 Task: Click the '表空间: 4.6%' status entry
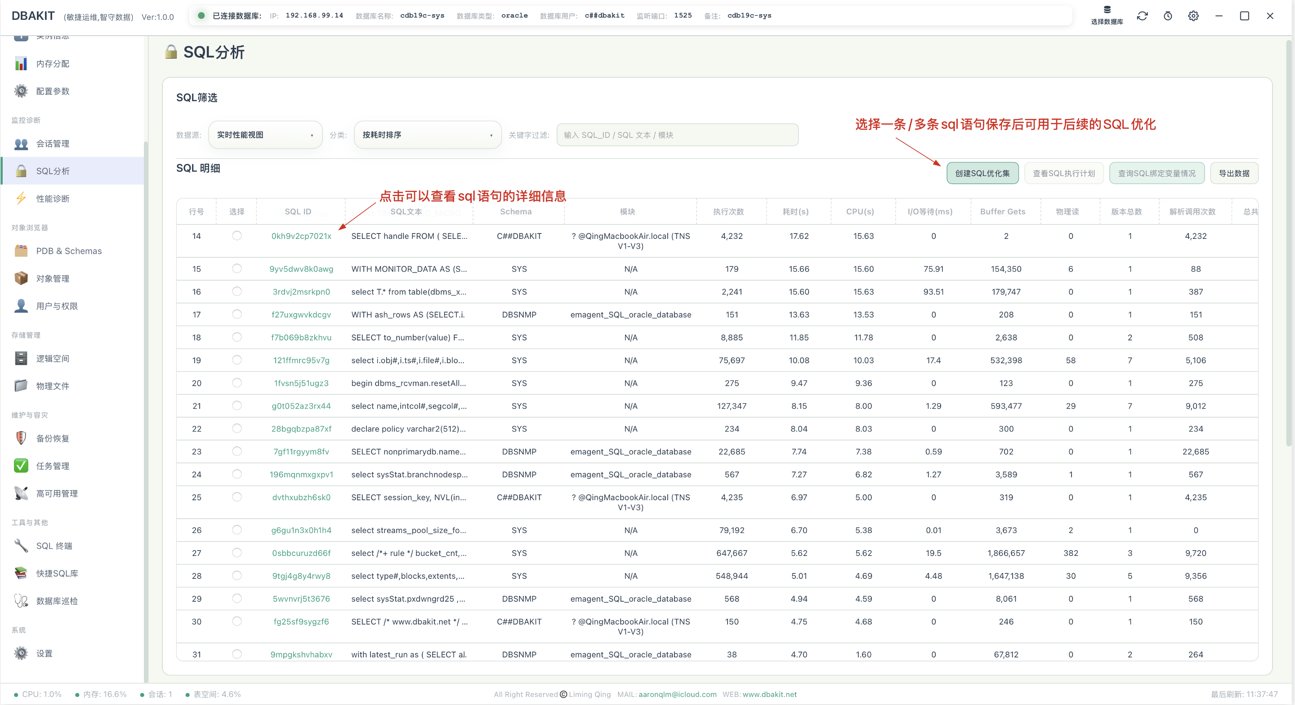click(x=213, y=694)
